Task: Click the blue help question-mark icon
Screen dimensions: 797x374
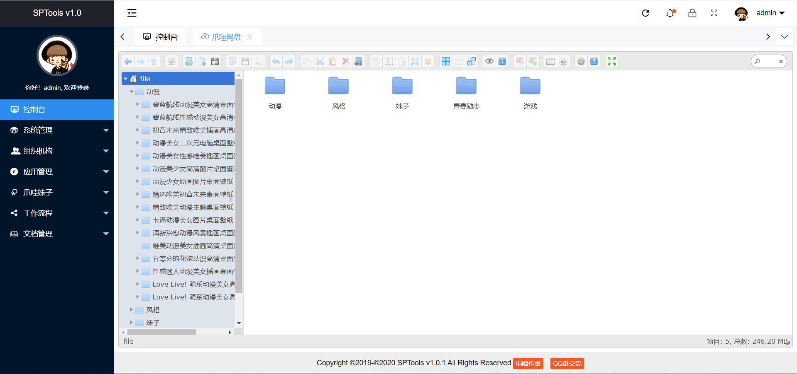Action: pos(594,62)
